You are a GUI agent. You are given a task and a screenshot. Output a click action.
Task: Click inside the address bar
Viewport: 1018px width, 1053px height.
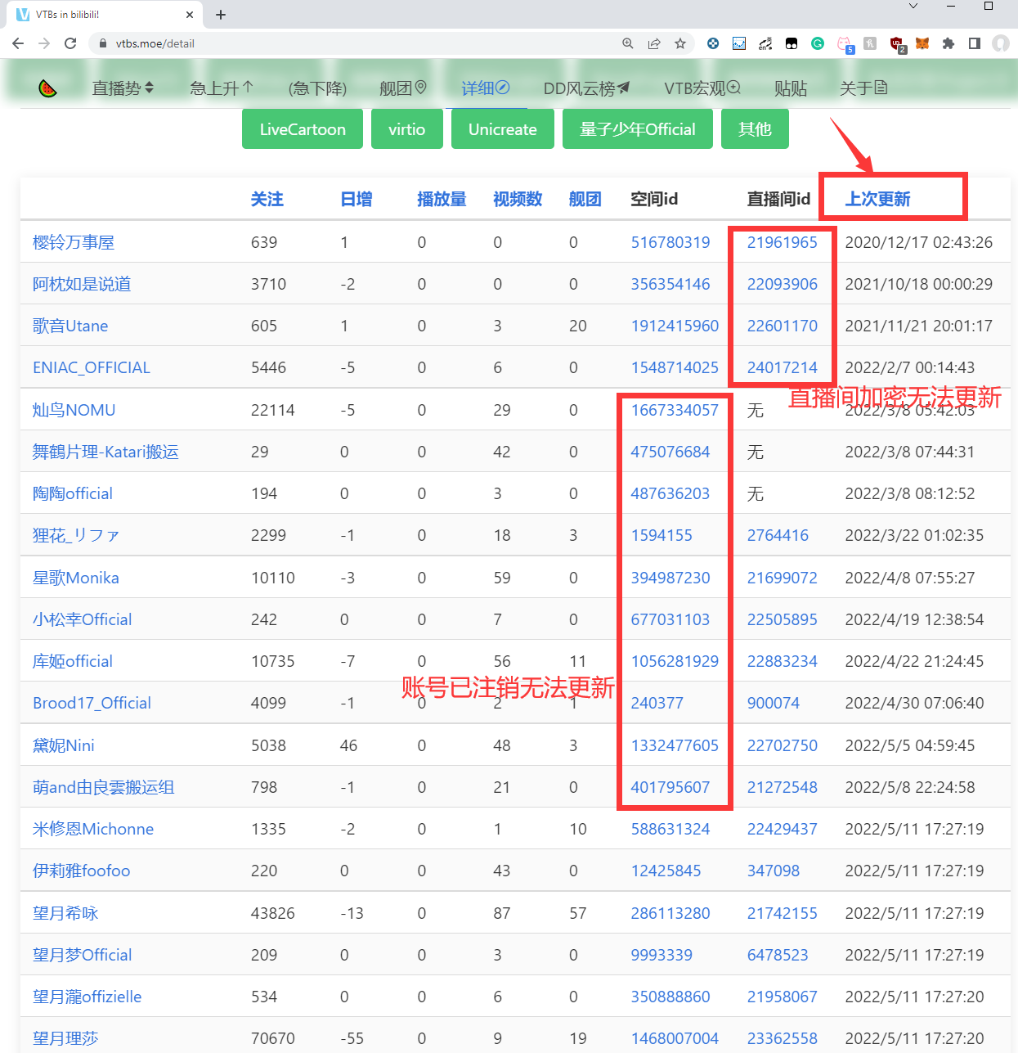click(327, 43)
